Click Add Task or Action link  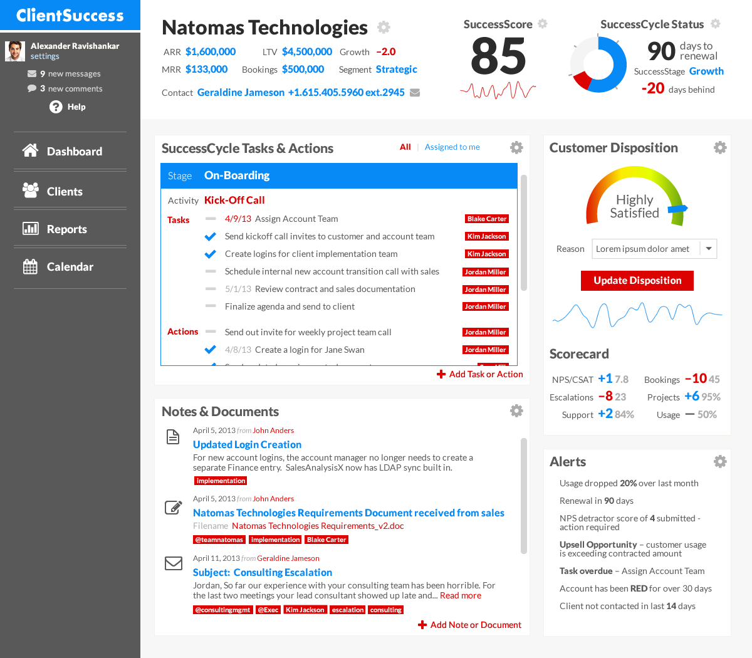pos(486,374)
